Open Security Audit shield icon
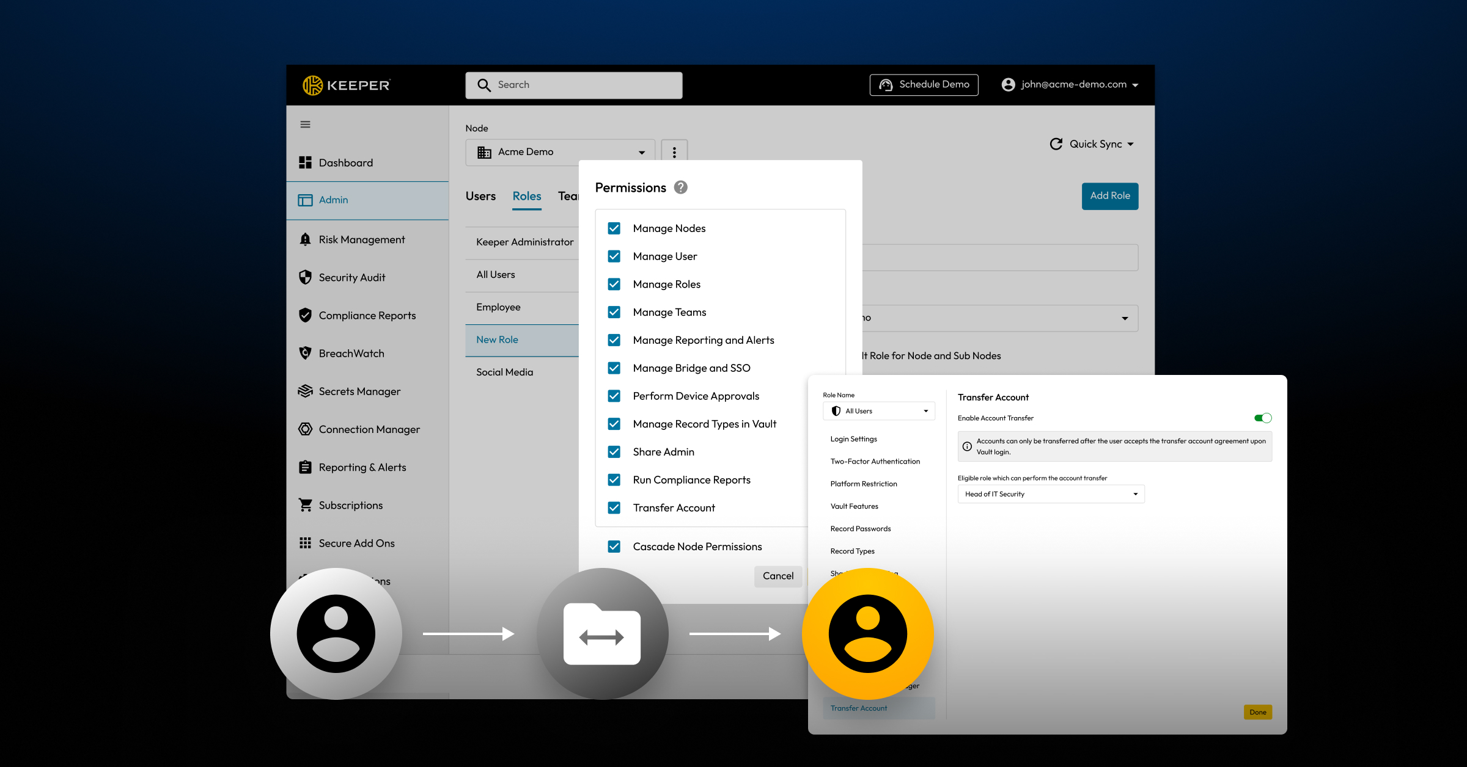This screenshot has width=1467, height=767. tap(305, 277)
